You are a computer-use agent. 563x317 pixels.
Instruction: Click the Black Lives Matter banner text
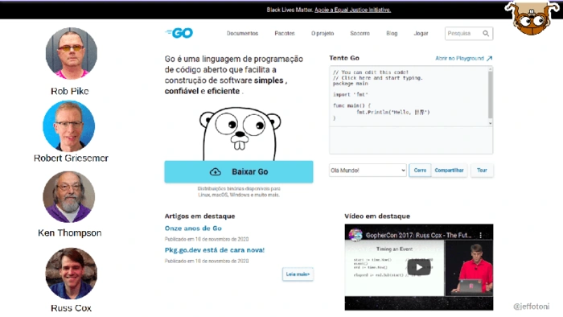290,10
